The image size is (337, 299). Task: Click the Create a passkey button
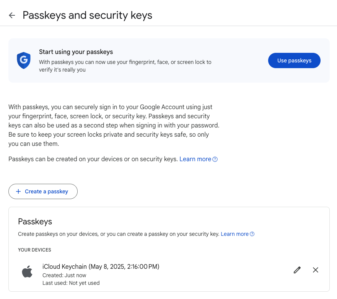43,191
